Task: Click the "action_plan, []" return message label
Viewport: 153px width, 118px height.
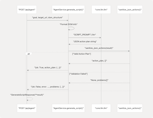Action: tap(99, 61)
